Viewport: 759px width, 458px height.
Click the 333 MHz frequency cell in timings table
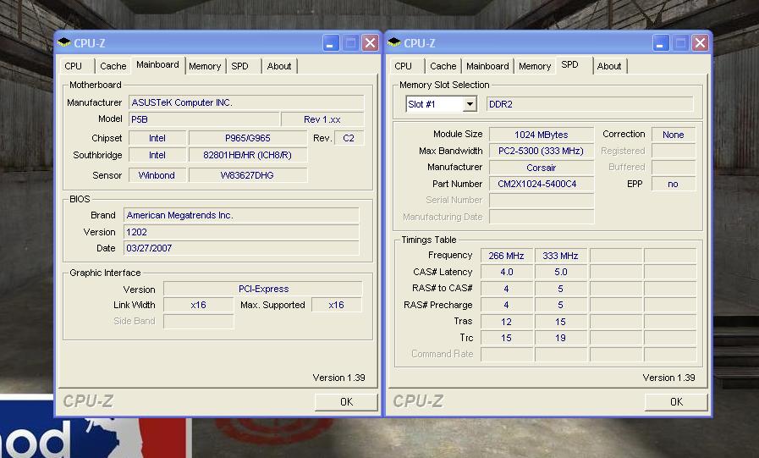click(560, 256)
